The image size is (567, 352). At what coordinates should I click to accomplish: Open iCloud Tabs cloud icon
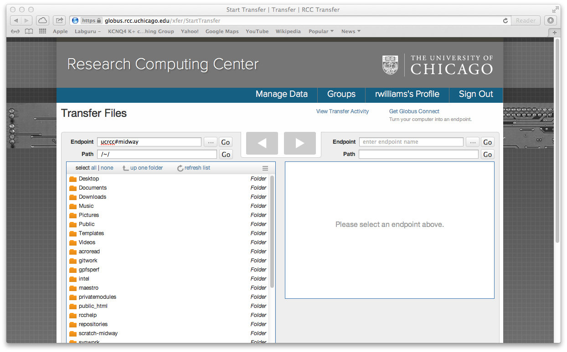coord(42,20)
